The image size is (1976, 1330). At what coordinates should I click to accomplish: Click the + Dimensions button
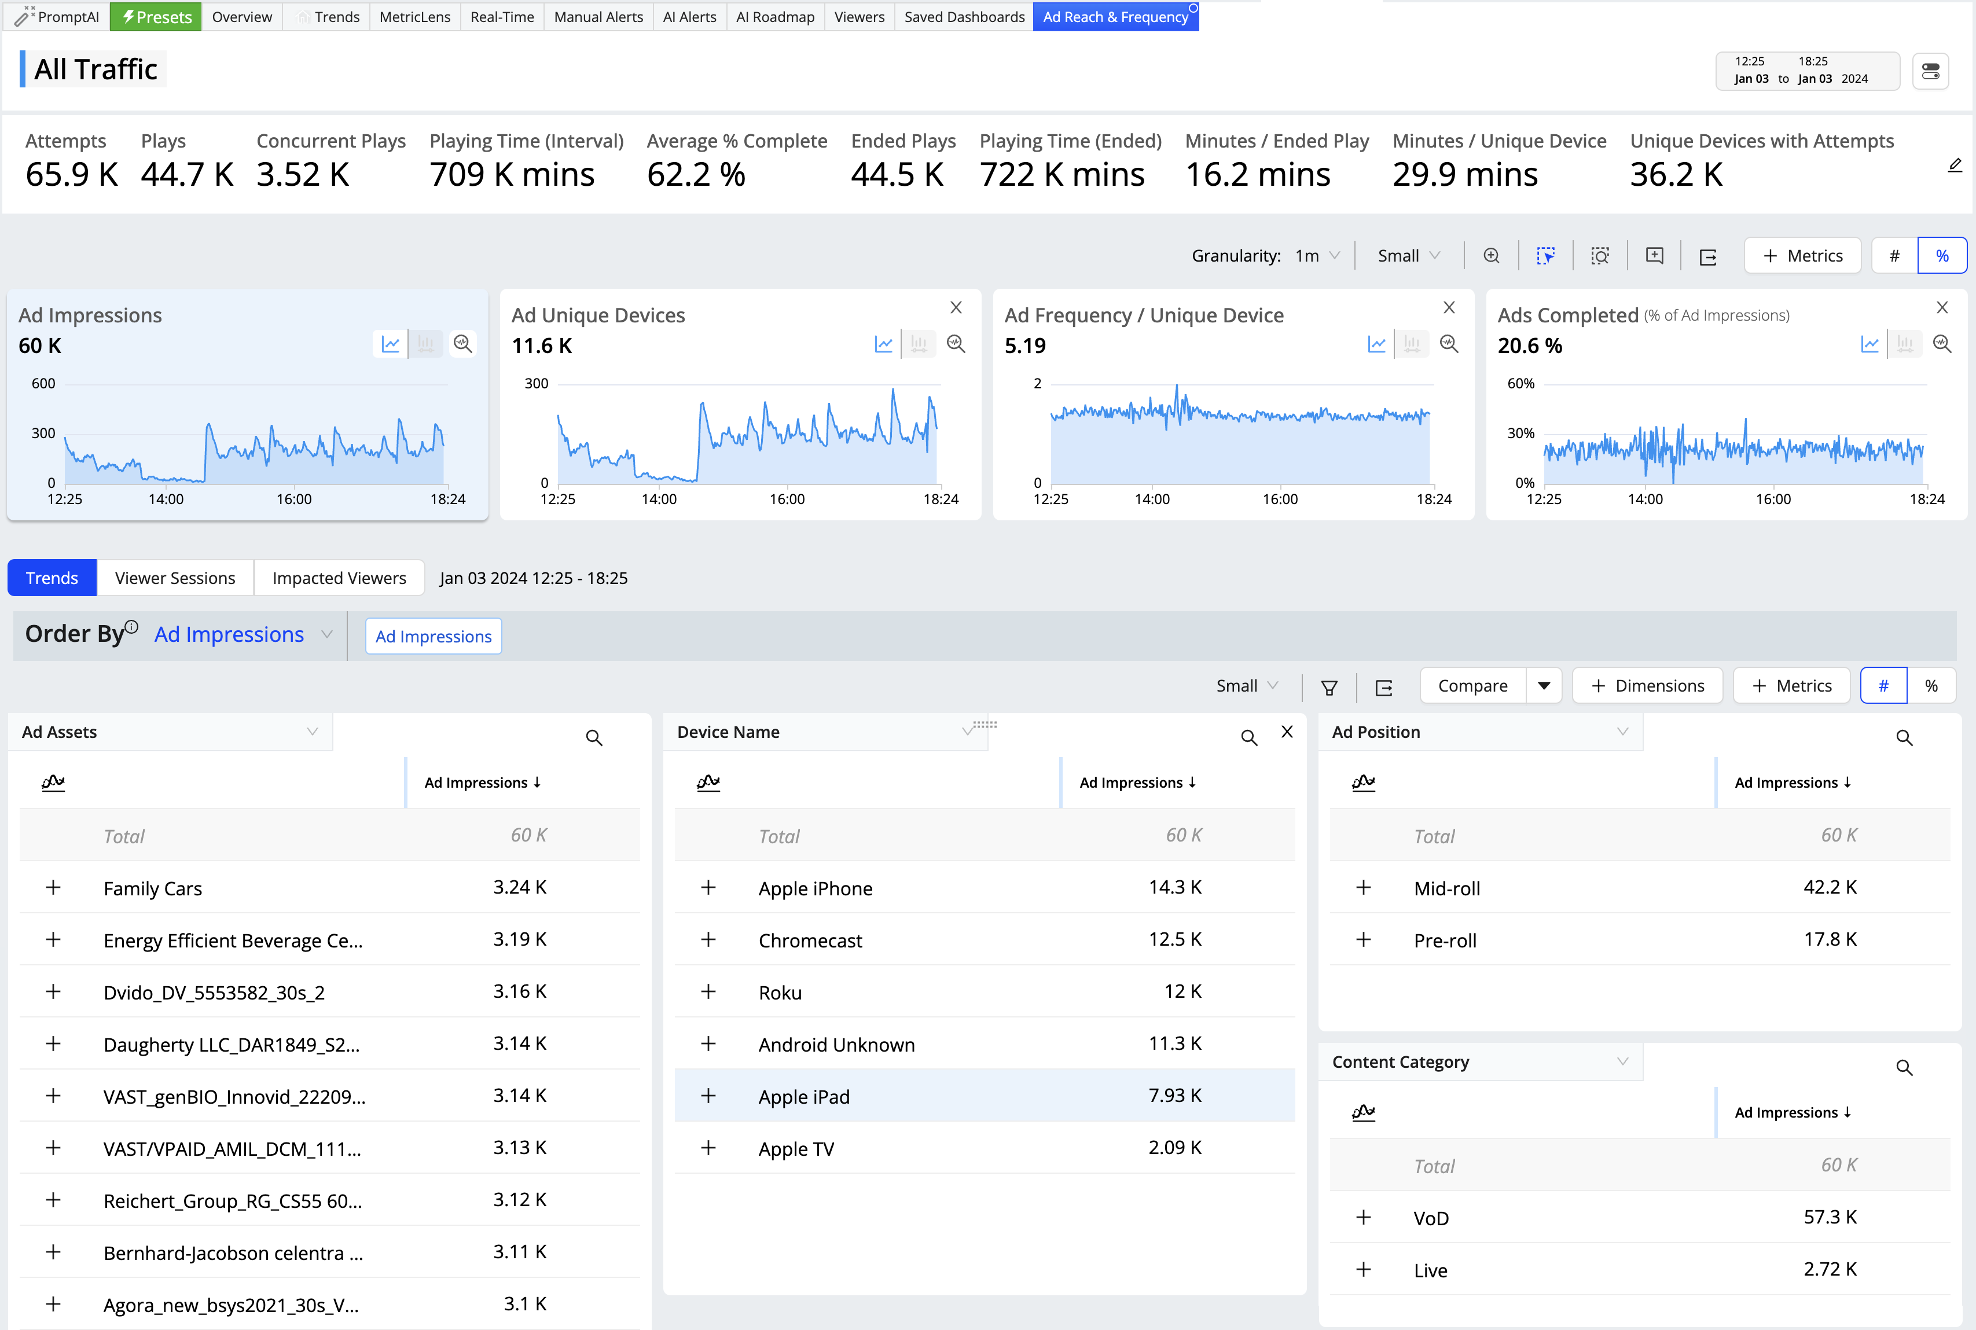tap(1647, 685)
